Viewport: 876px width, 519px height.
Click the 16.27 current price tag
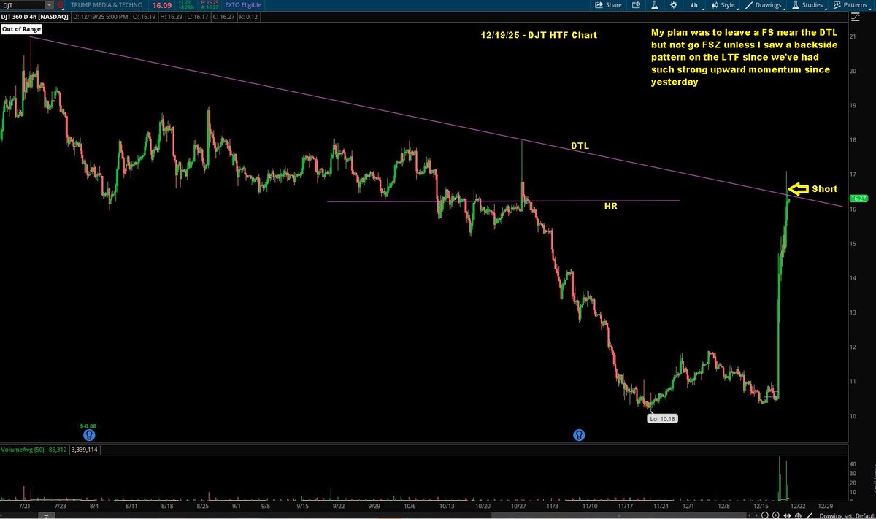858,198
